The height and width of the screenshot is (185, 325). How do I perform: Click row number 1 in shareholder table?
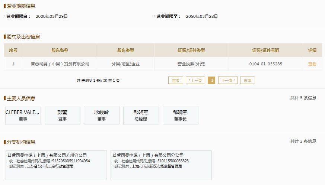tap(13, 64)
